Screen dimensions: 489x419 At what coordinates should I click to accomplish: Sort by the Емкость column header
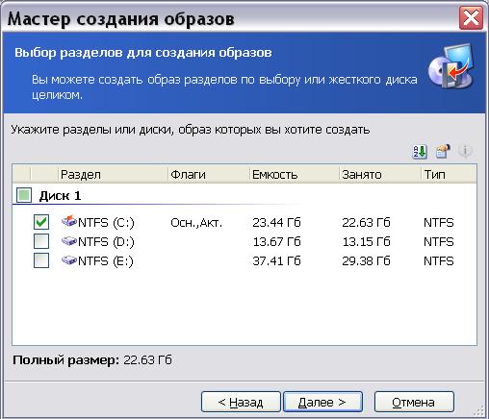coord(294,174)
